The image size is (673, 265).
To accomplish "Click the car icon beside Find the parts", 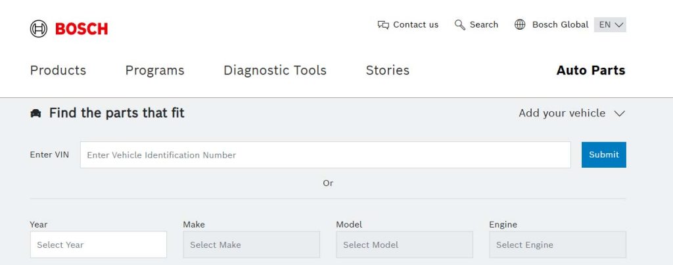I will (x=35, y=113).
